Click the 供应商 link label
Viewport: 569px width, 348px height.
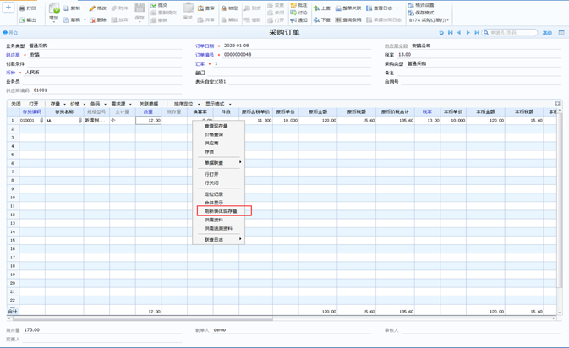click(13, 55)
